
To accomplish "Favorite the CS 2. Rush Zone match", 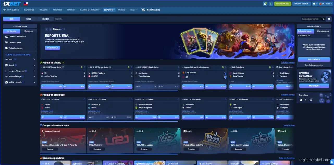I will point(272,67).
